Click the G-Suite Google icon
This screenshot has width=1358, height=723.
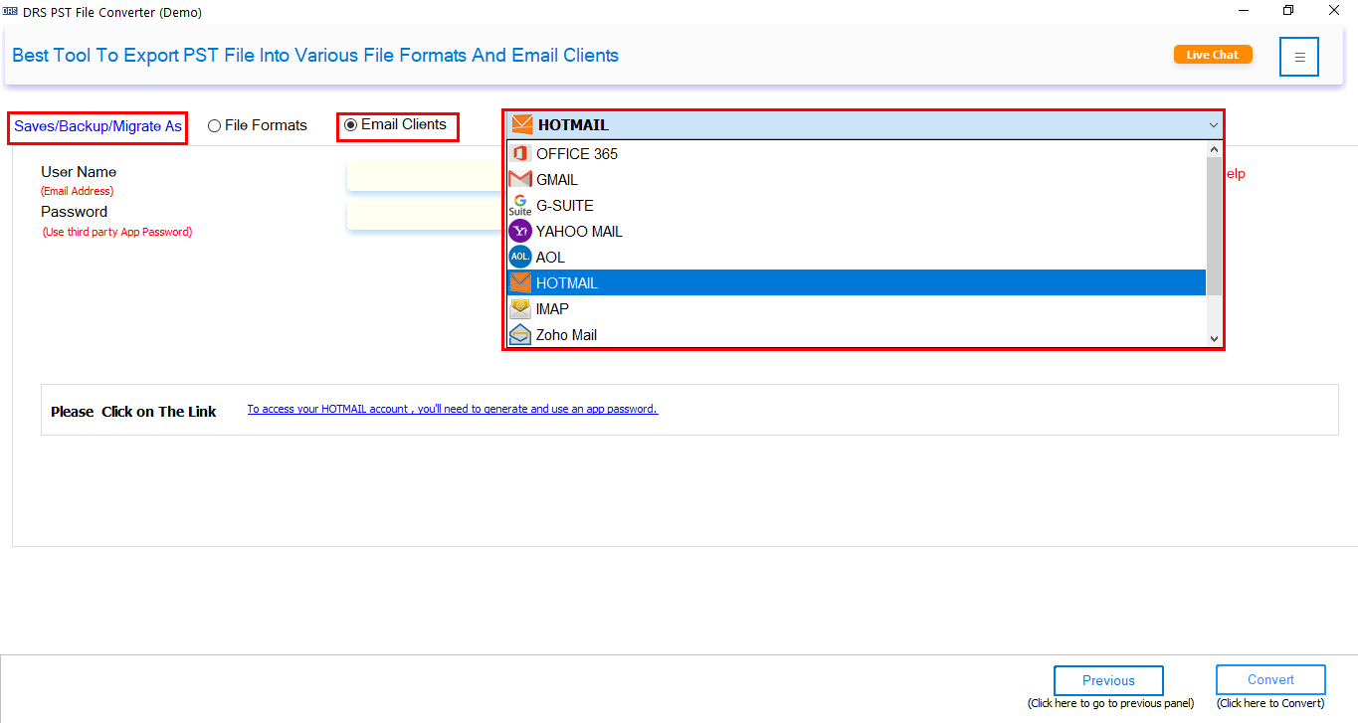(519, 205)
